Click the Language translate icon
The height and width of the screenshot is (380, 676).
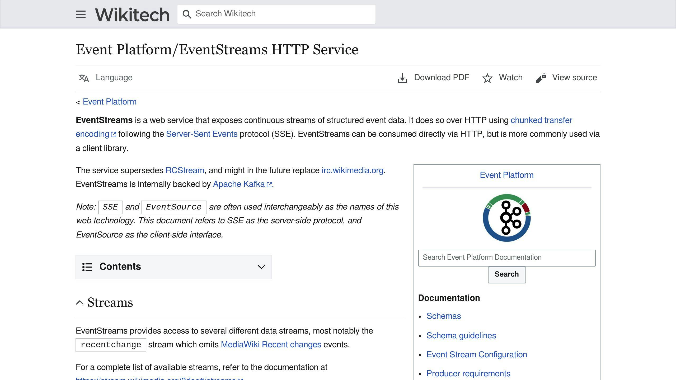coord(84,78)
